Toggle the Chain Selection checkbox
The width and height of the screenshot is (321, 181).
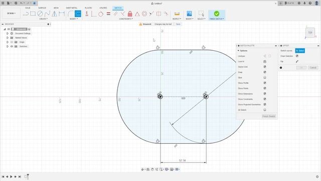pos(297,56)
